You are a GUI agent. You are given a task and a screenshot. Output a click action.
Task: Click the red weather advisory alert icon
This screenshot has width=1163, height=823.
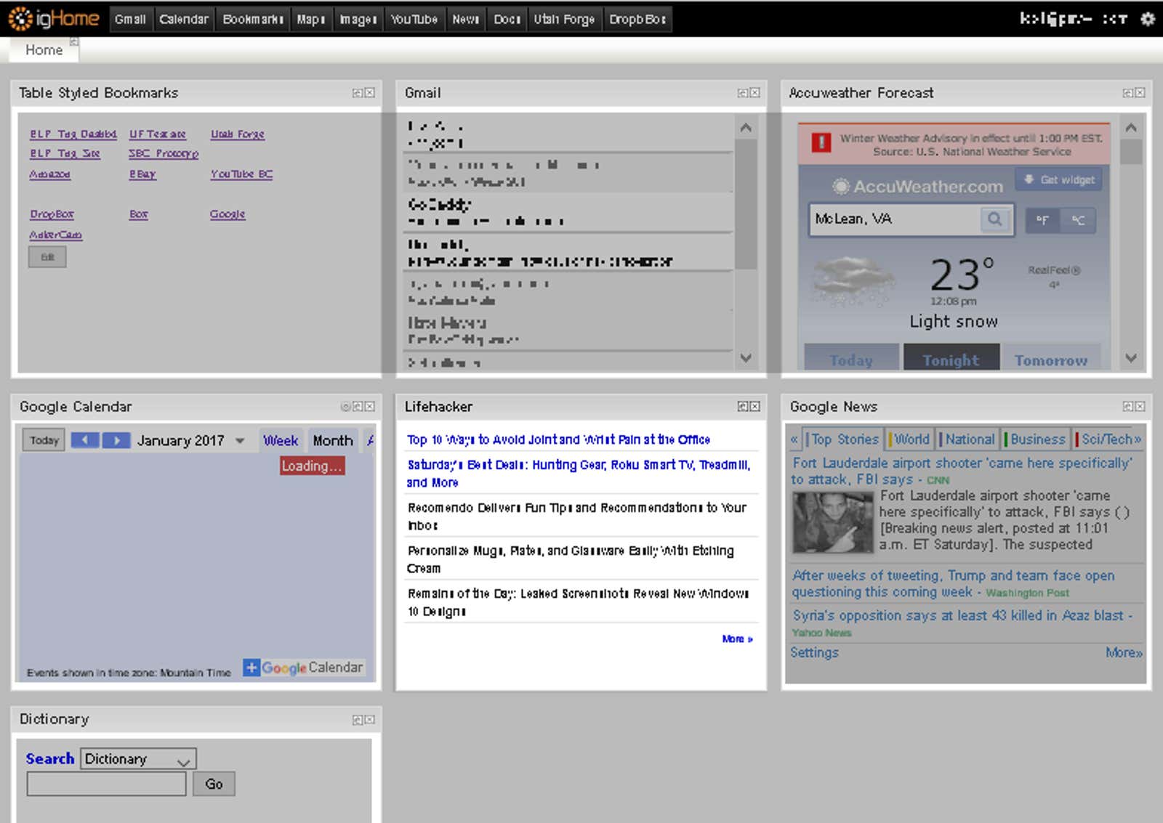(821, 142)
